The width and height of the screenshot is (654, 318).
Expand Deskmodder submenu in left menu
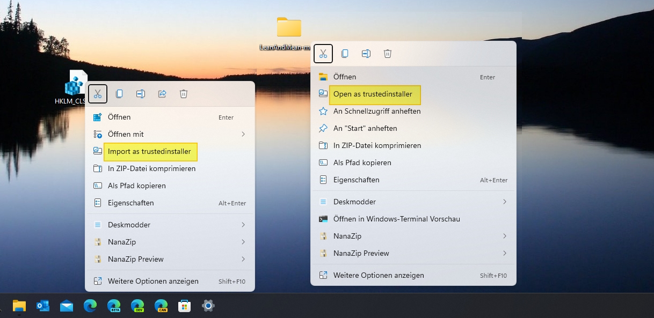coord(170,225)
